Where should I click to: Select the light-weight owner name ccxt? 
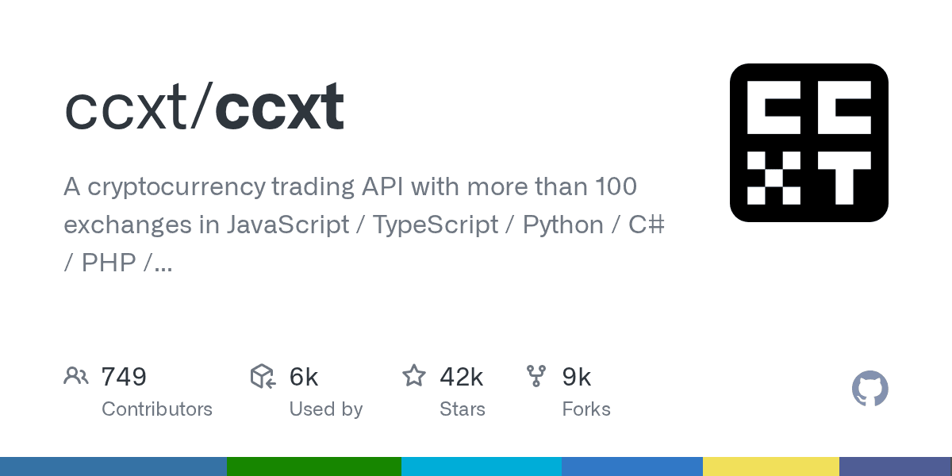(127, 107)
